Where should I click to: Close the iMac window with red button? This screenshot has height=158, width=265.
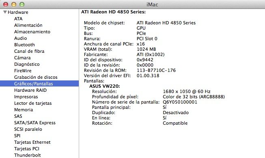point(6,4)
